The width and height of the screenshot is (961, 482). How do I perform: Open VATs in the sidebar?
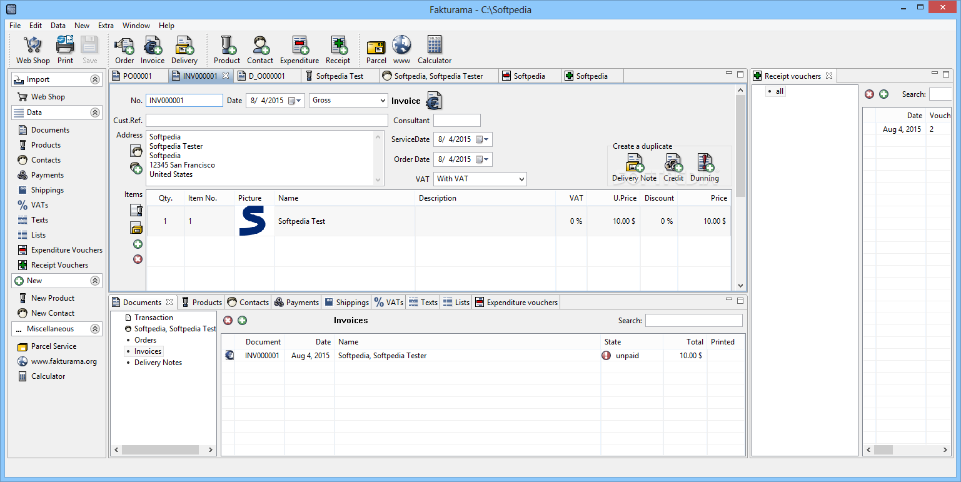[39, 205]
